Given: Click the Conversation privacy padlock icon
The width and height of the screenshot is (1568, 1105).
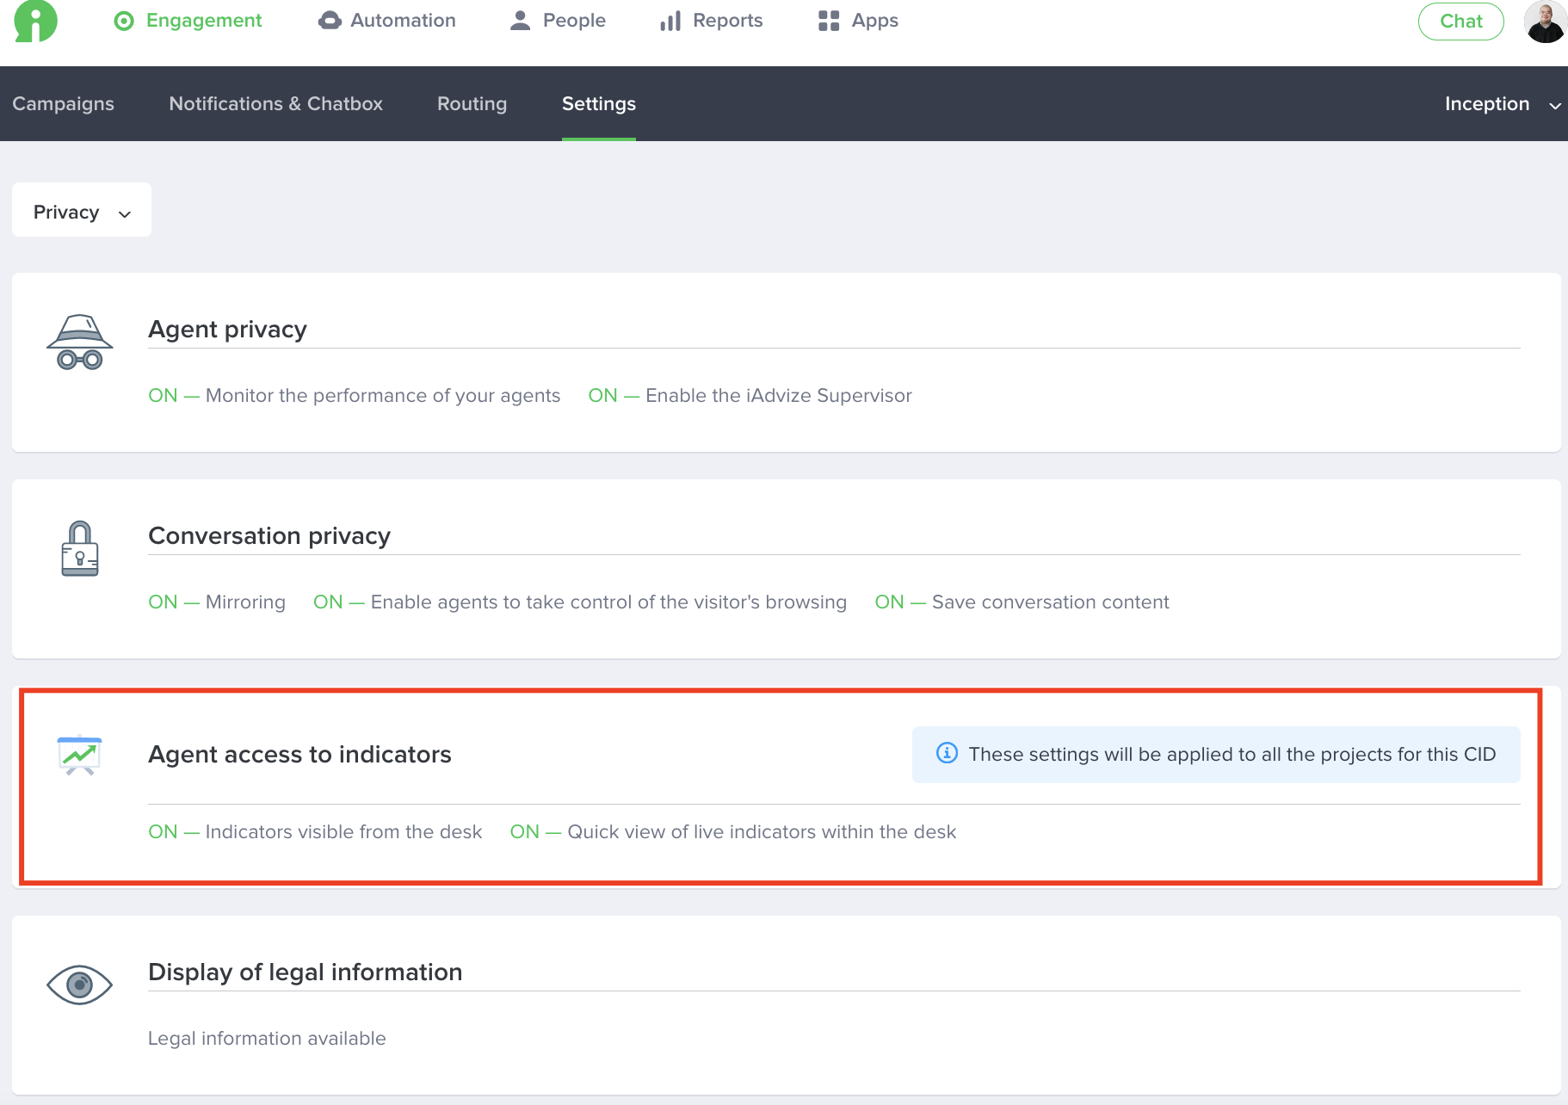Looking at the screenshot, I should (x=80, y=548).
